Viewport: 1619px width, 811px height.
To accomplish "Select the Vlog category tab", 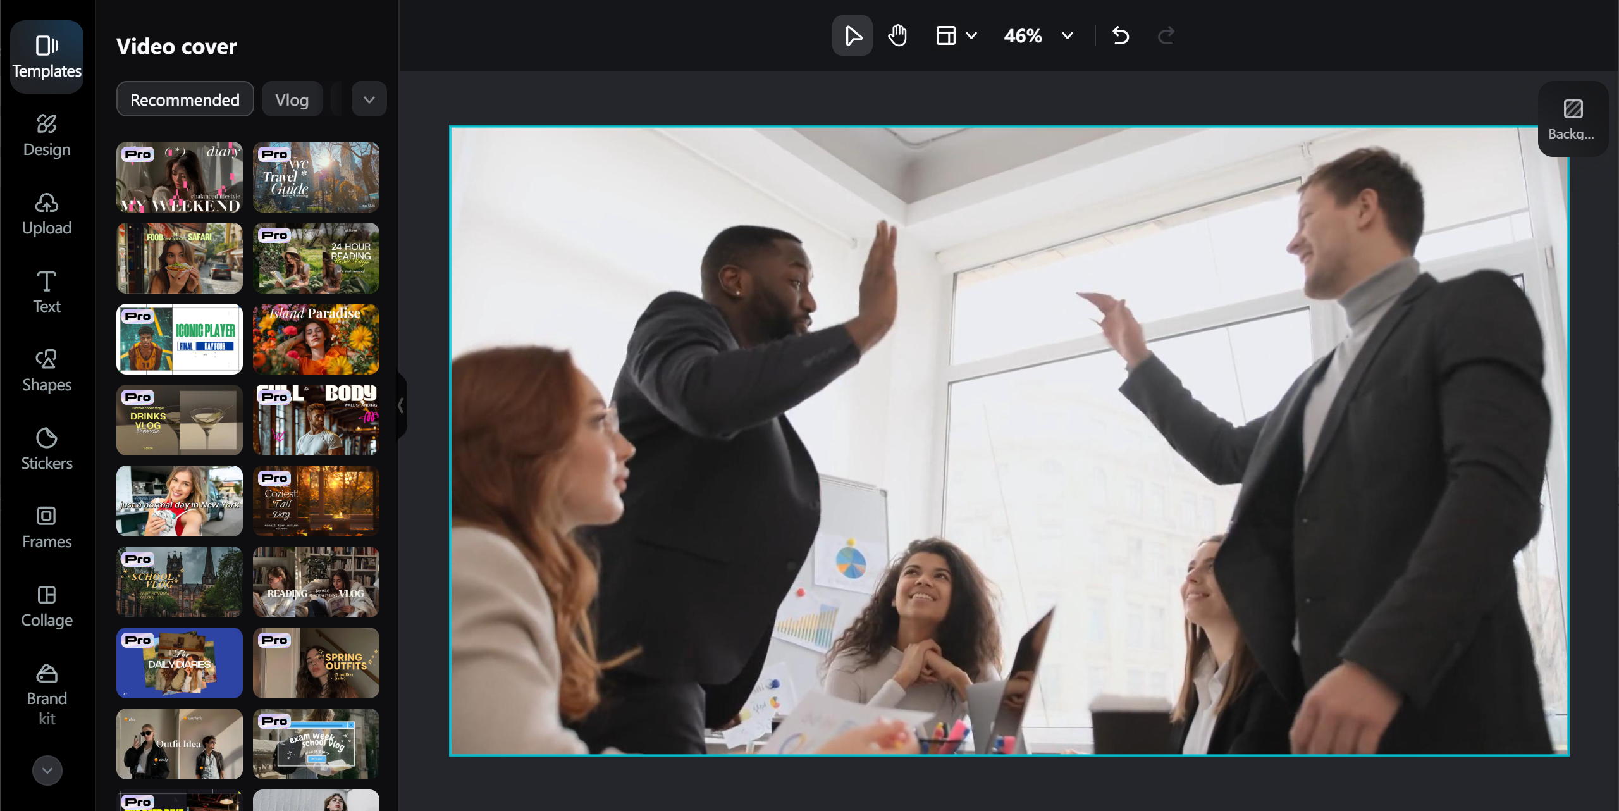I will pos(292,99).
